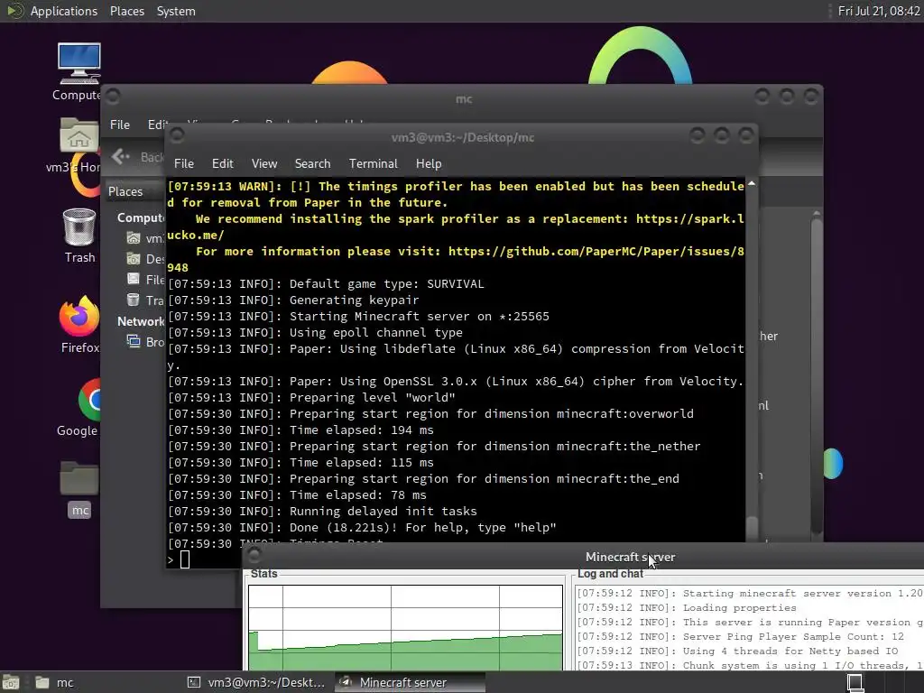Open File menu in mc file manager
Viewport: 924px width, 693px height.
click(x=120, y=125)
